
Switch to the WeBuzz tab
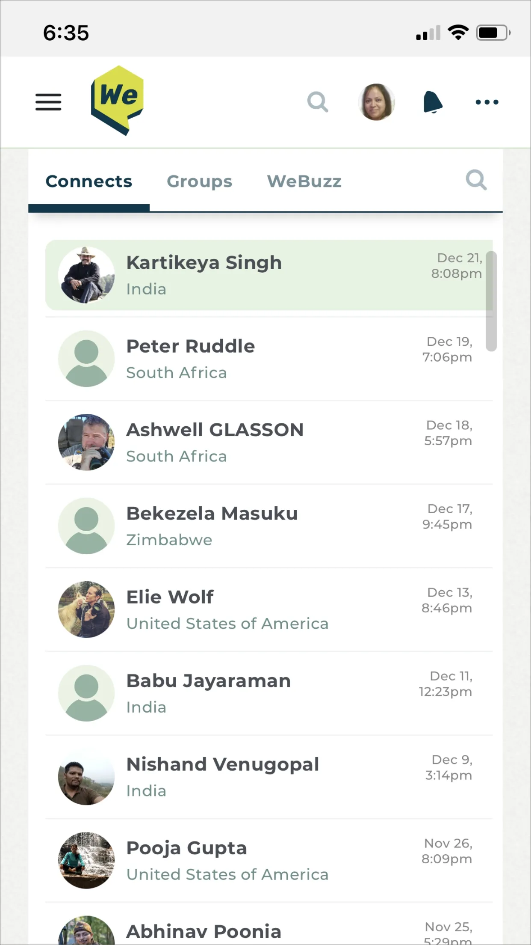pyautogui.click(x=304, y=181)
